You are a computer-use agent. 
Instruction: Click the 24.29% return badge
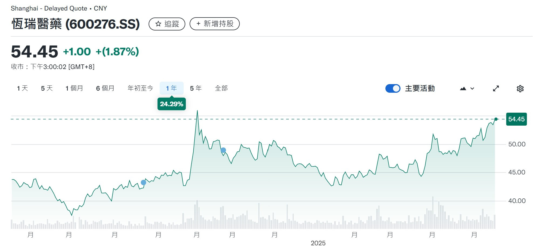pyautogui.click(x=172, y=104)
